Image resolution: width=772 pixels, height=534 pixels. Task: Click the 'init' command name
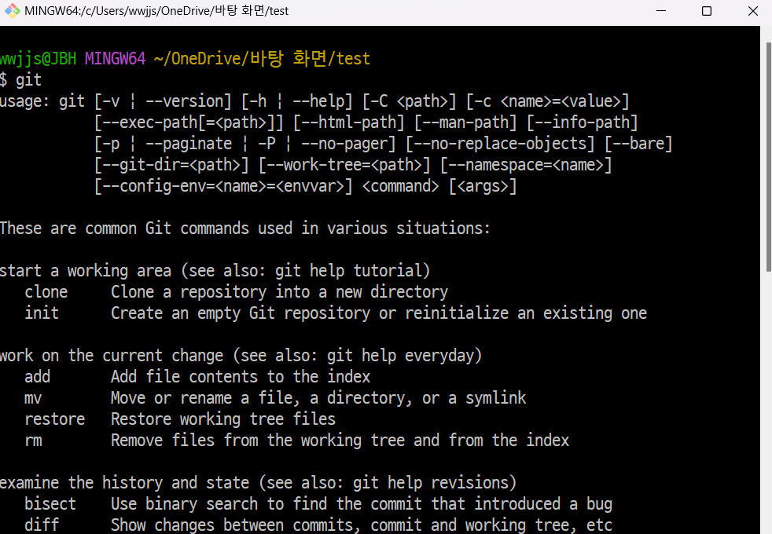pyautogui.click(x=42, y=313)
